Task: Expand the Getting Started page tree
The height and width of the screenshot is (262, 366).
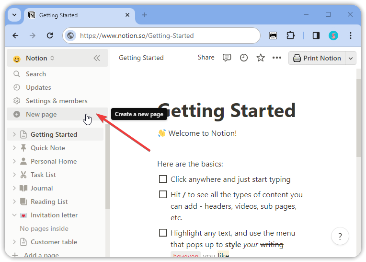Action: (14, 134)
